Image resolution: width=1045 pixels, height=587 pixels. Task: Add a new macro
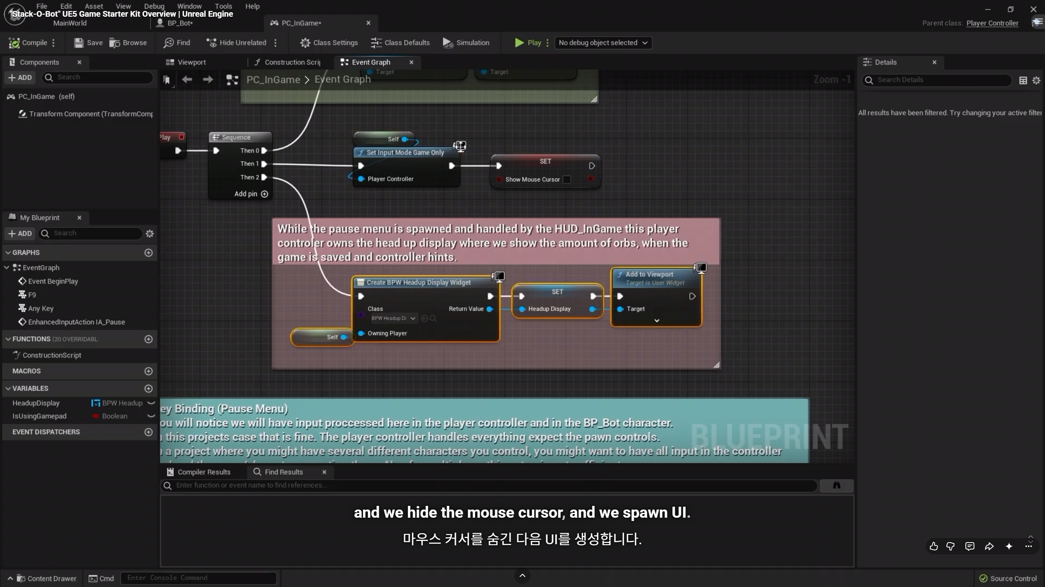point(149,371)
